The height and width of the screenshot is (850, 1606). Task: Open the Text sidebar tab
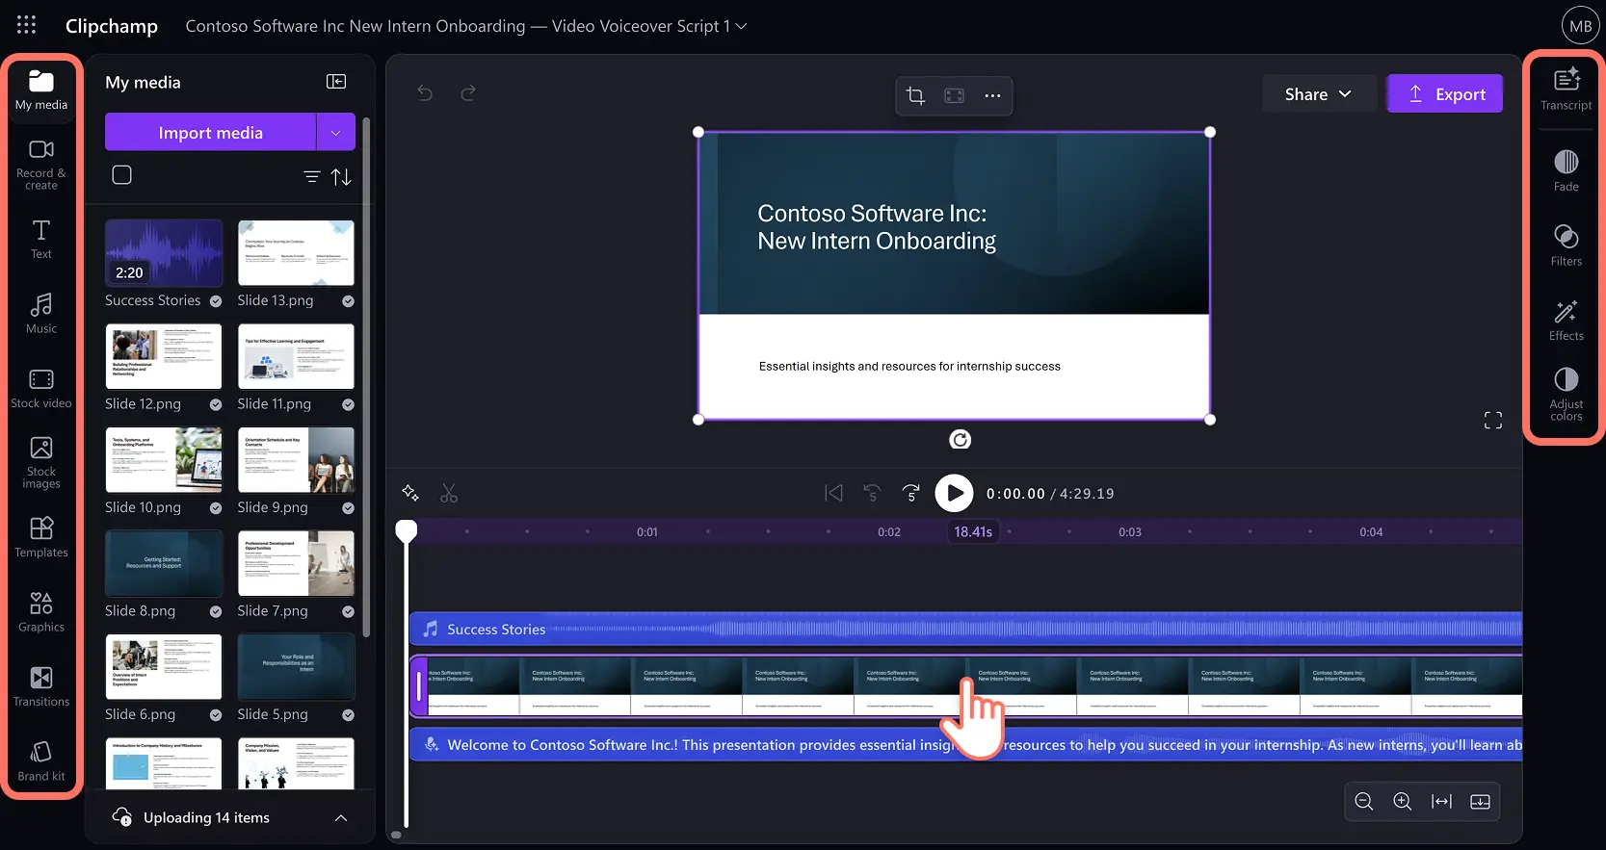(41, 239)
